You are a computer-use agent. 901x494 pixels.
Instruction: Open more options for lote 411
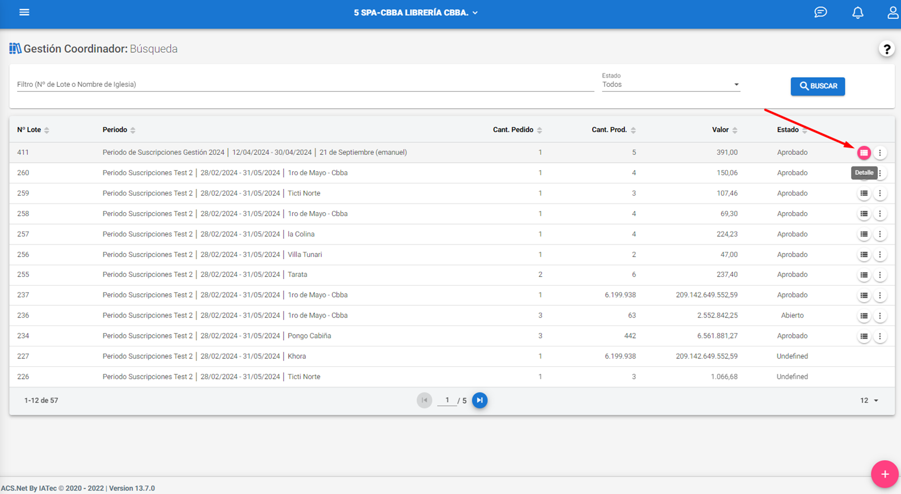880,153
